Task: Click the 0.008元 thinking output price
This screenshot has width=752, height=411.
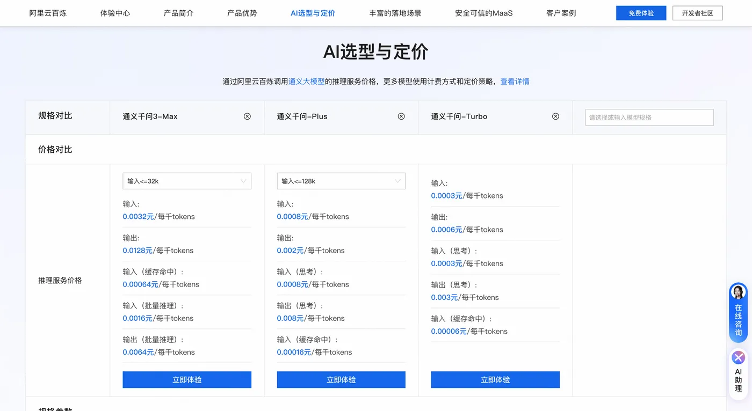Action: [x=291, y=318]
